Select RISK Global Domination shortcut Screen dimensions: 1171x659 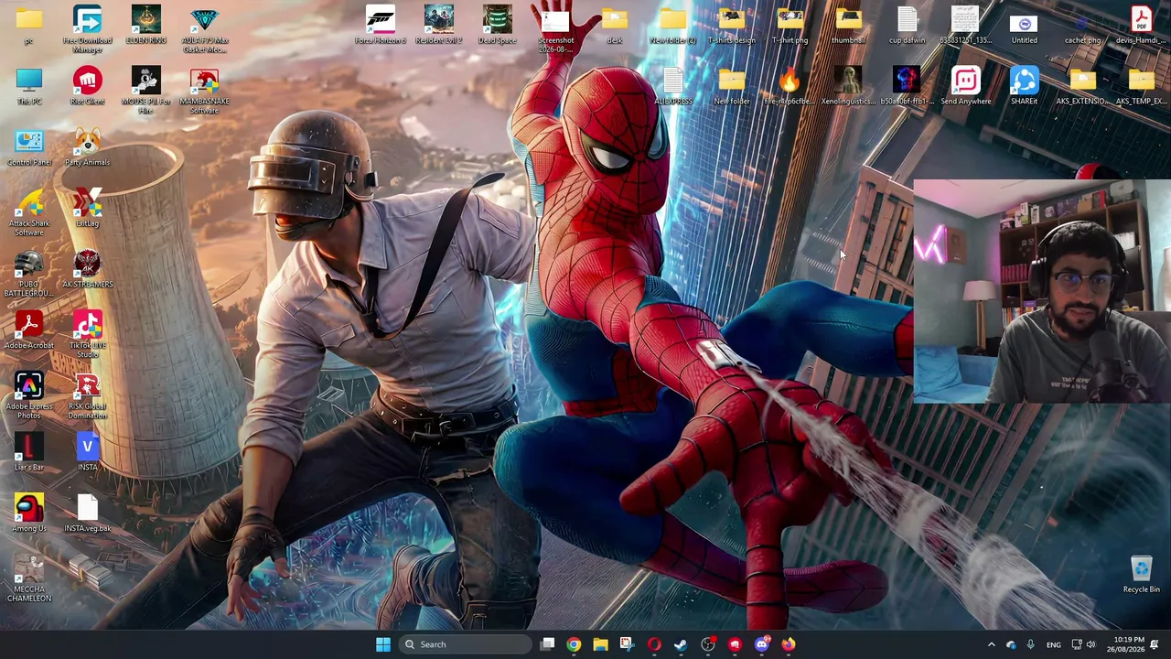[x=88, y=395]
